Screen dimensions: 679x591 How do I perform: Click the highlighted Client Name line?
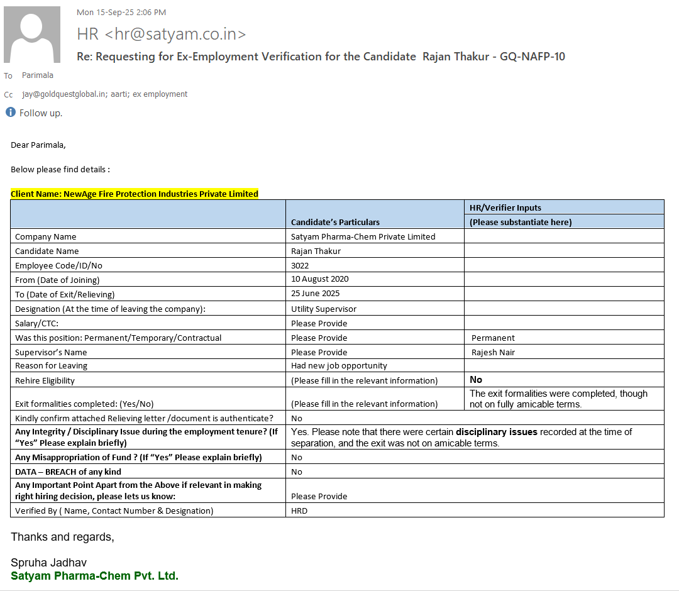tap(135, 194)
